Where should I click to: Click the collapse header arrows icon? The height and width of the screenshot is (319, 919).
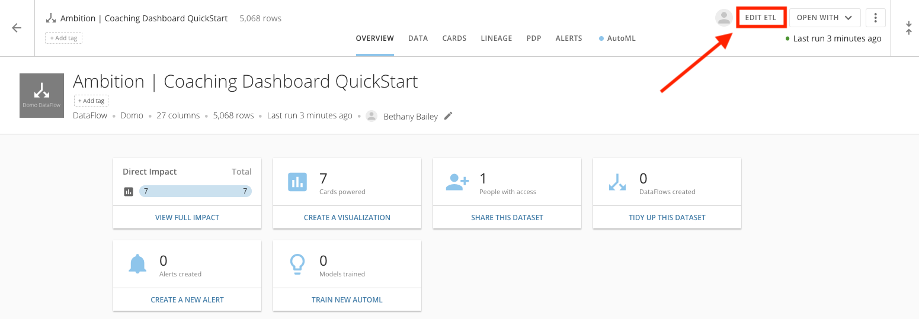[x=908, y=28]
